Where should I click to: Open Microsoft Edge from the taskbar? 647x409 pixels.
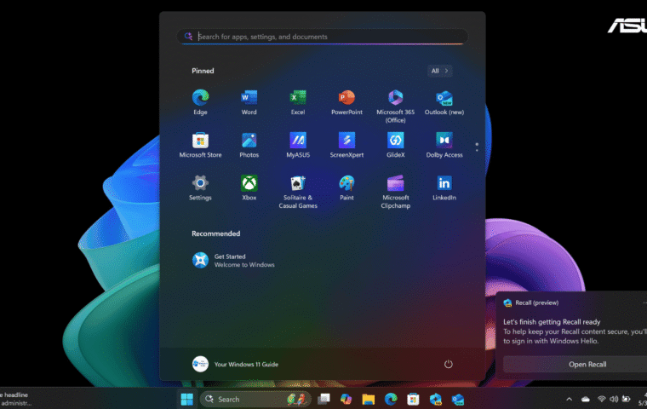[x=391, y=399]
